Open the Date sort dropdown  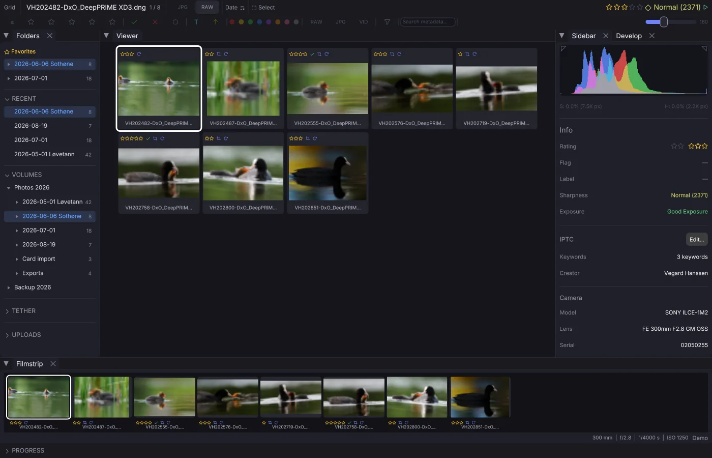point(235,8)
